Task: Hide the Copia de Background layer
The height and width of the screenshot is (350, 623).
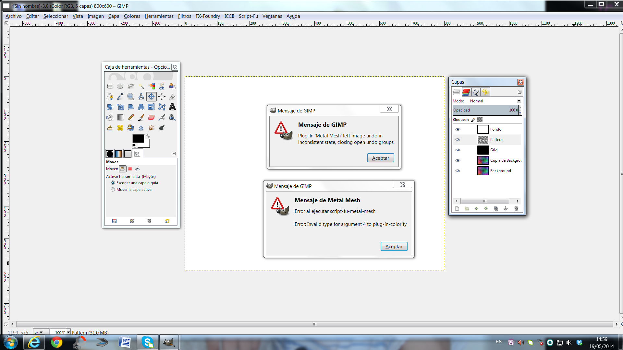Action: click(458, 160)
